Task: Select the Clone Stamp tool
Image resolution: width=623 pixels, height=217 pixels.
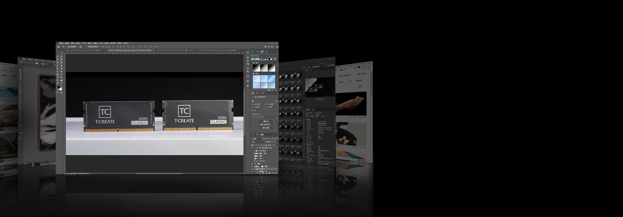Action: click(61, 65)
